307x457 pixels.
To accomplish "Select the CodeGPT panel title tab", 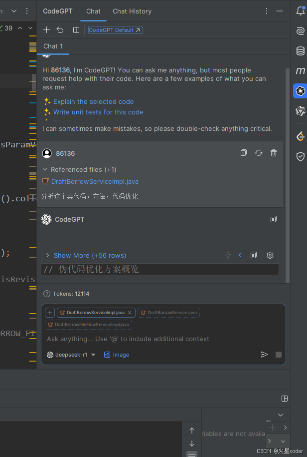I will pyautogui.click(x=58, y=11).
